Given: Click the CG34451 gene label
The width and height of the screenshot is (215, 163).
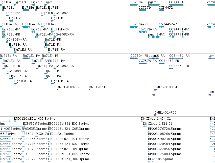Looking at the screenshot, I should point(176,2).
